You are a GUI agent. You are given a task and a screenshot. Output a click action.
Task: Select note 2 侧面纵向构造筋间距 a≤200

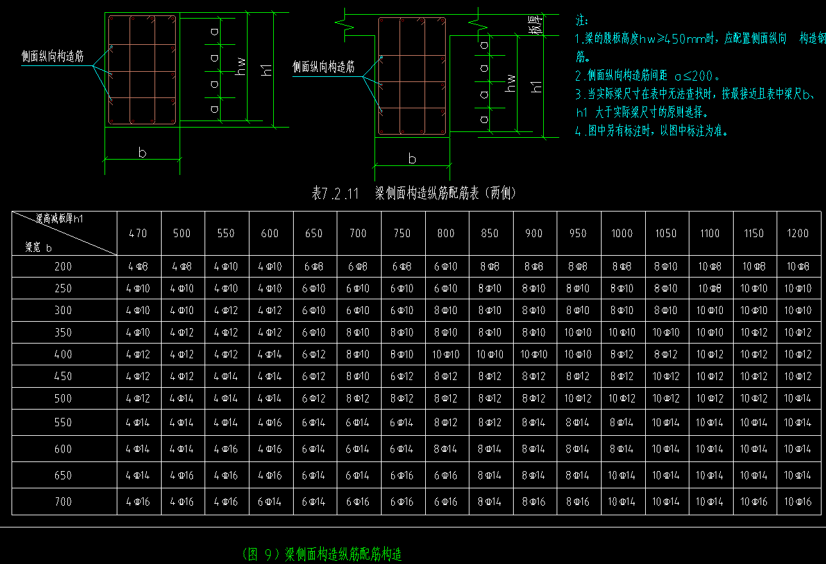[648, 75]
